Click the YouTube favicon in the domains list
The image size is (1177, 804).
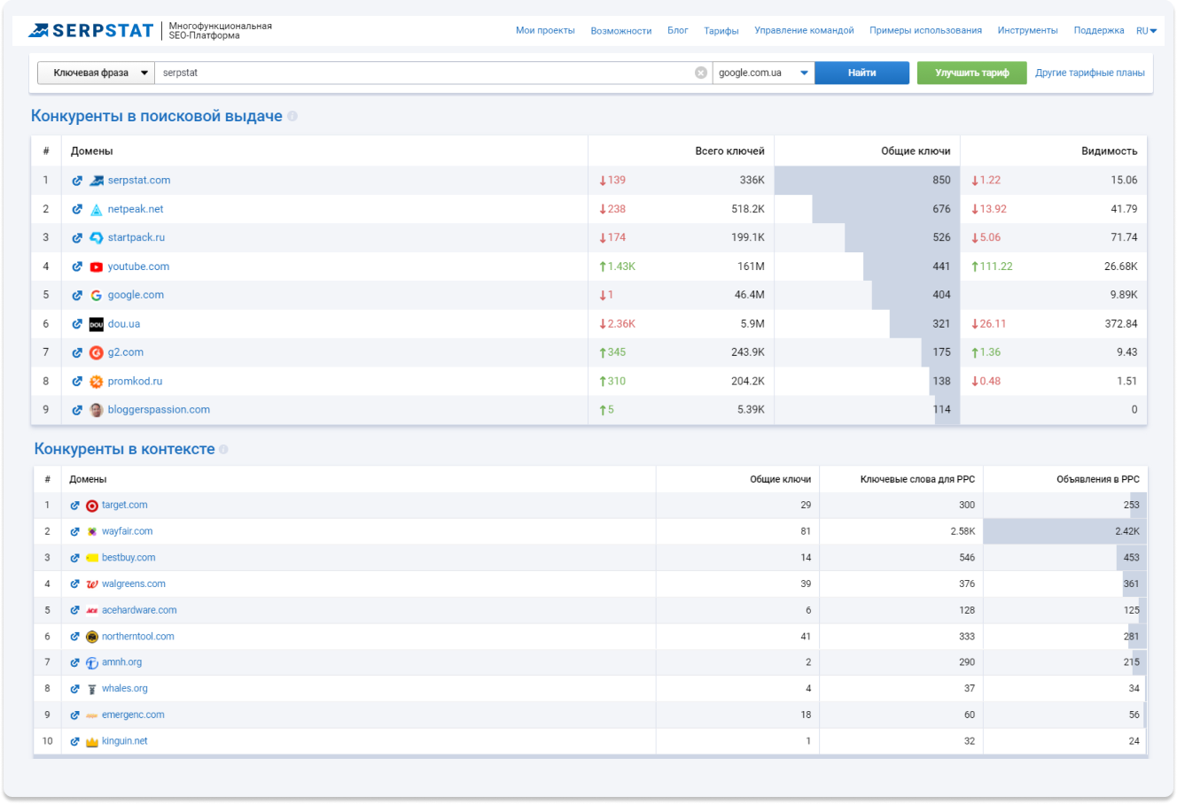pos(97,267)
